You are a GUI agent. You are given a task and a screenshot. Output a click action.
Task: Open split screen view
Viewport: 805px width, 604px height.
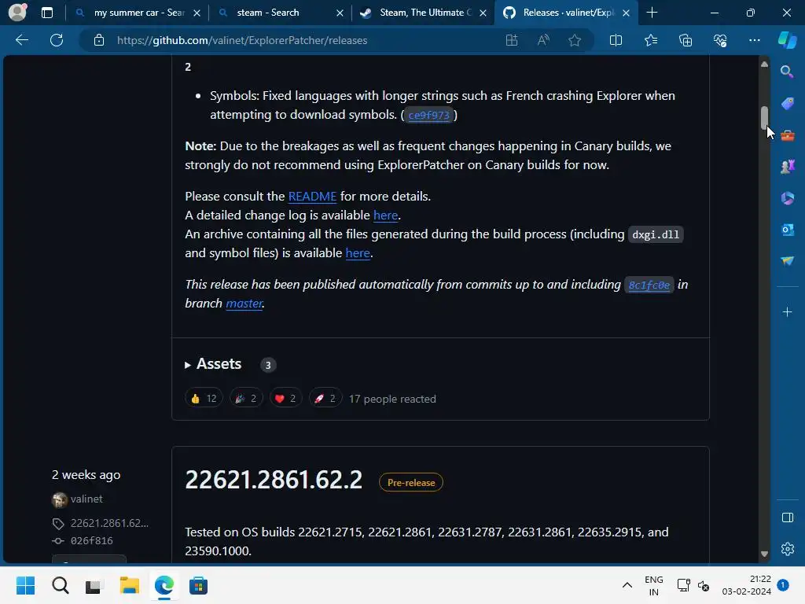(616, 40)
